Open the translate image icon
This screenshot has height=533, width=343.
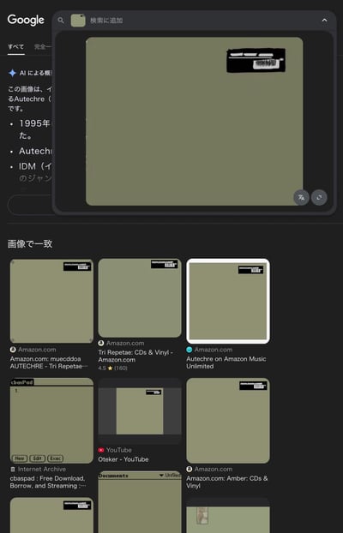click(301, 197)
